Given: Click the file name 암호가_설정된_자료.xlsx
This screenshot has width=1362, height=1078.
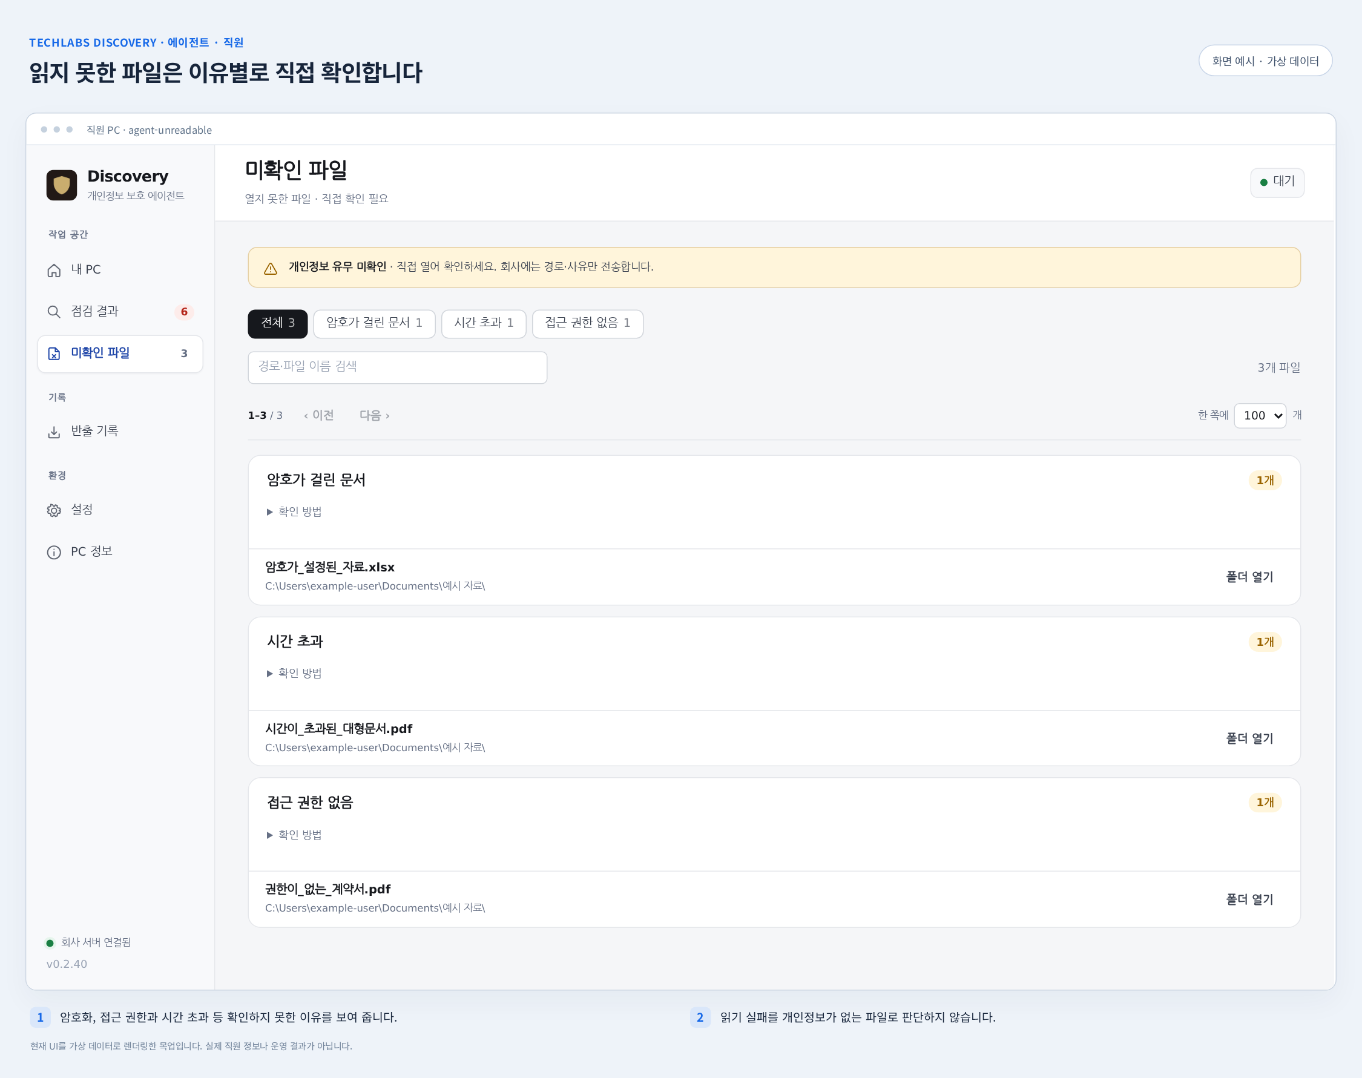Looking at the screenshot, I should (329, 567).
